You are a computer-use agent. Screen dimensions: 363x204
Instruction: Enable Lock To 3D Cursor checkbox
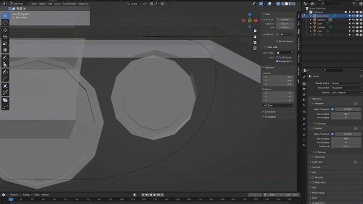[x=277, y=57]
